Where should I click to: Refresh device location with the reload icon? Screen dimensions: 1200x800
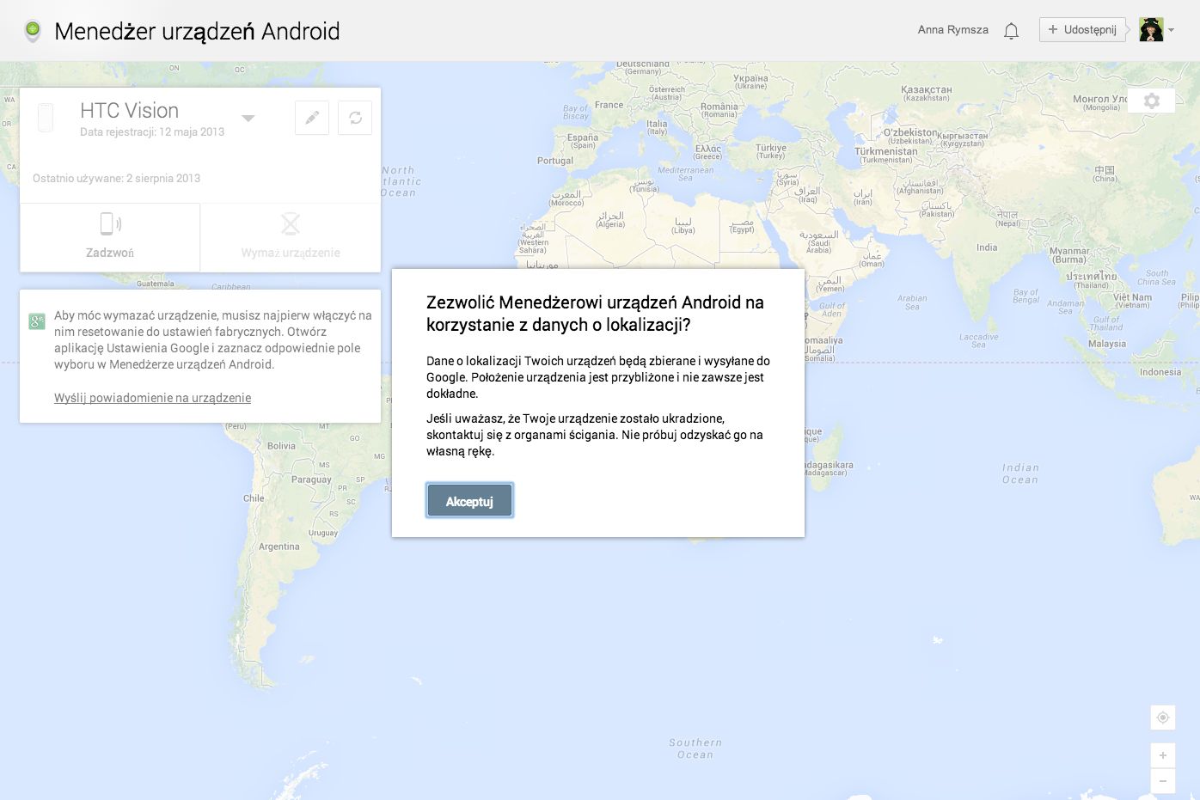click(355, 118)
